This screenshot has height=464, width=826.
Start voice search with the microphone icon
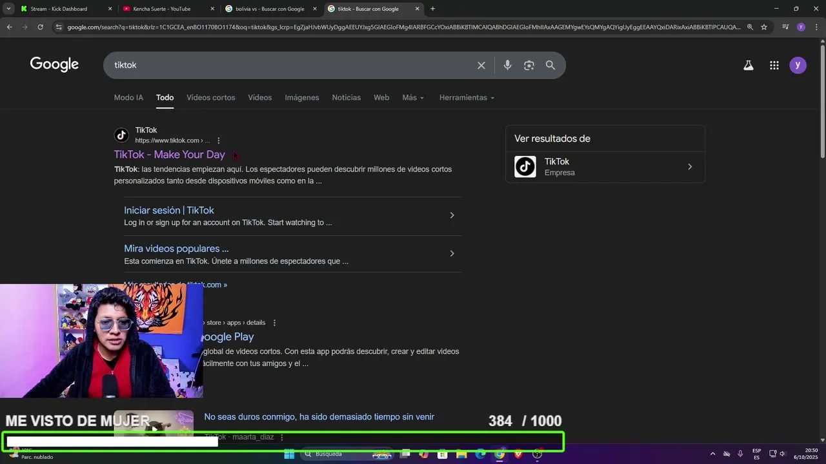[x=508, y=65]
